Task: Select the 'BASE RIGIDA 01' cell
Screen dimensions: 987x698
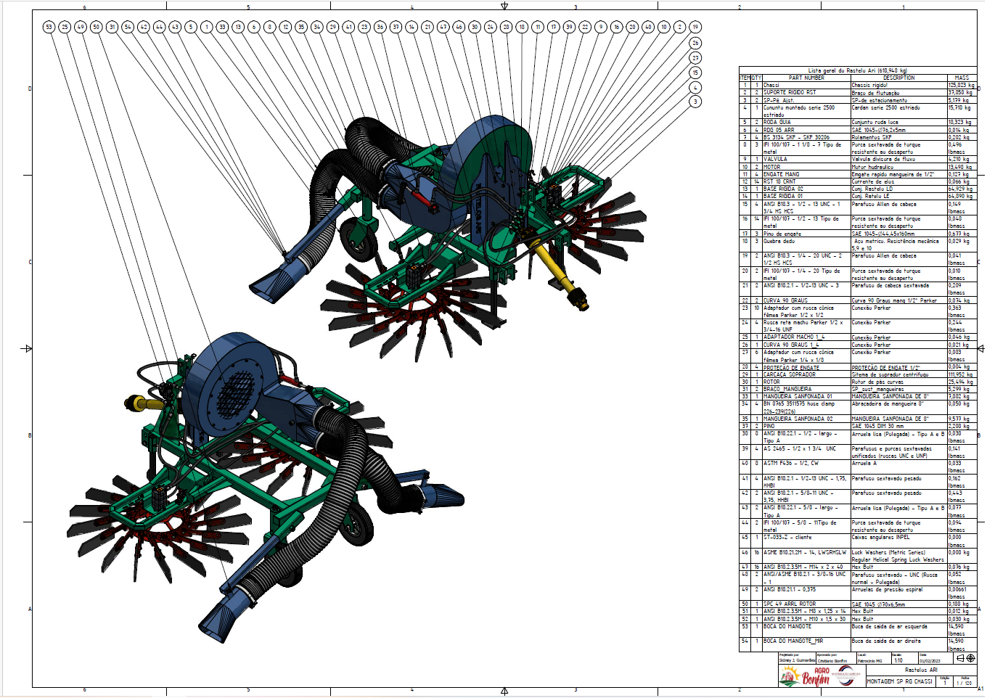Action: click(806, 196)
